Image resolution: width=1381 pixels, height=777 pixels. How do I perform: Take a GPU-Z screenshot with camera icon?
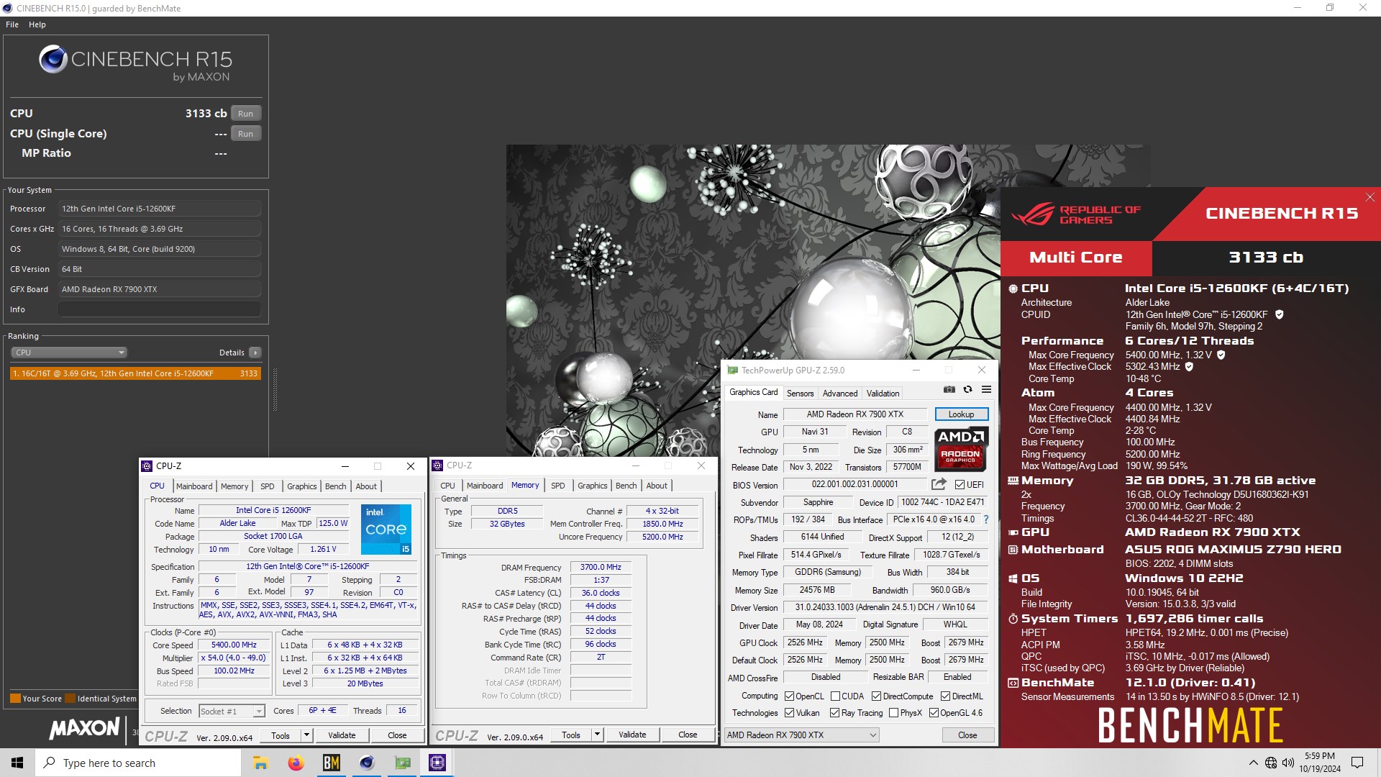949,389
